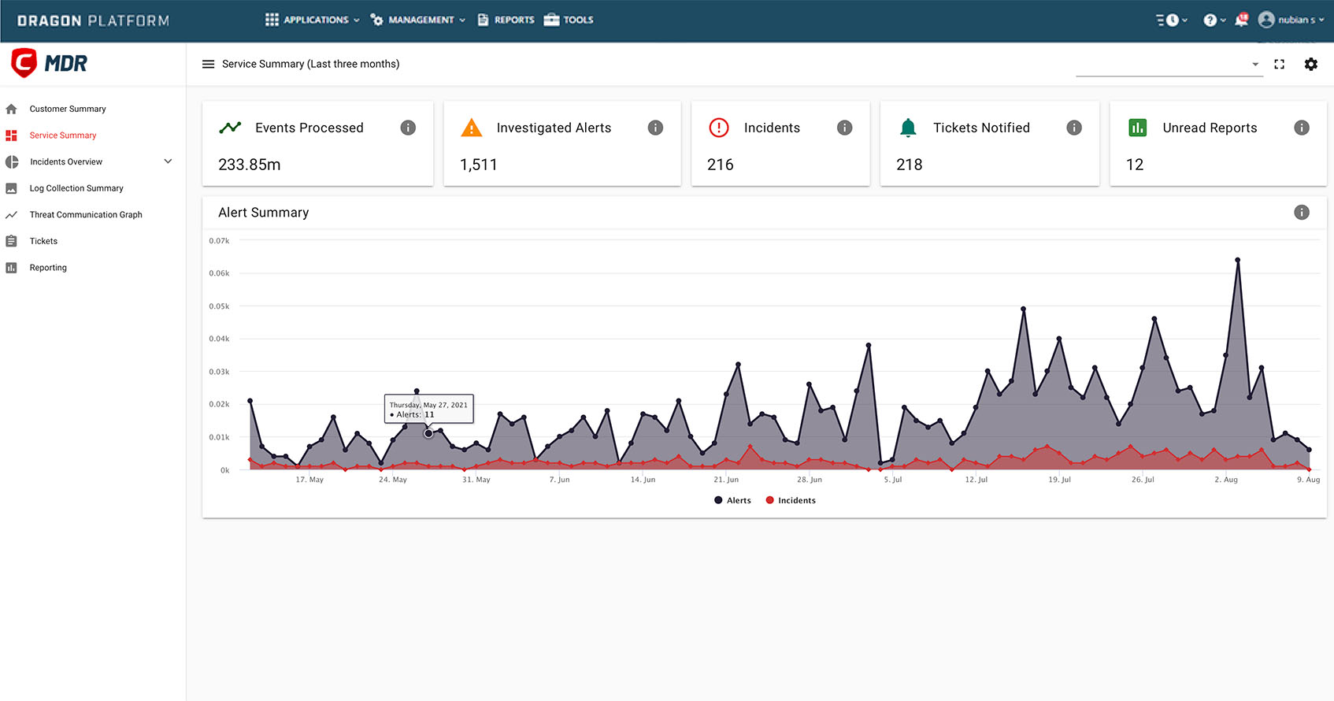Click the Unread Reports green chart icon
This screenshot has width=1334, height=701.
point(1137,128)
